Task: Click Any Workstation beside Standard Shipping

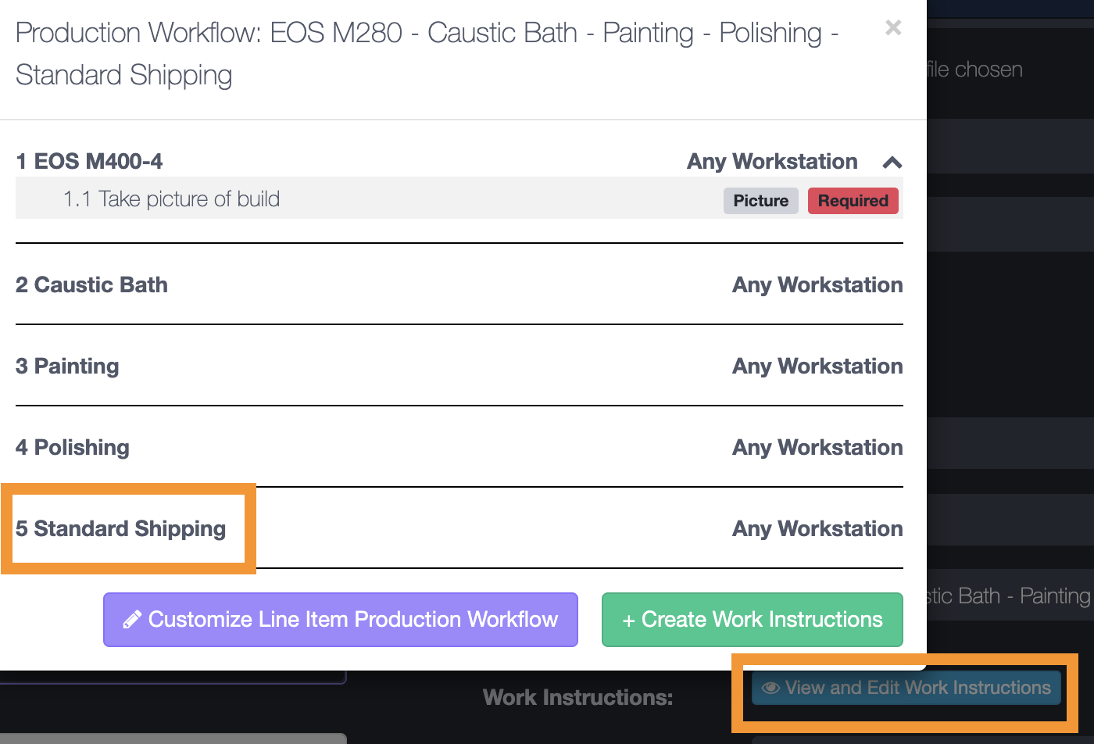Action: click(817, 529)
